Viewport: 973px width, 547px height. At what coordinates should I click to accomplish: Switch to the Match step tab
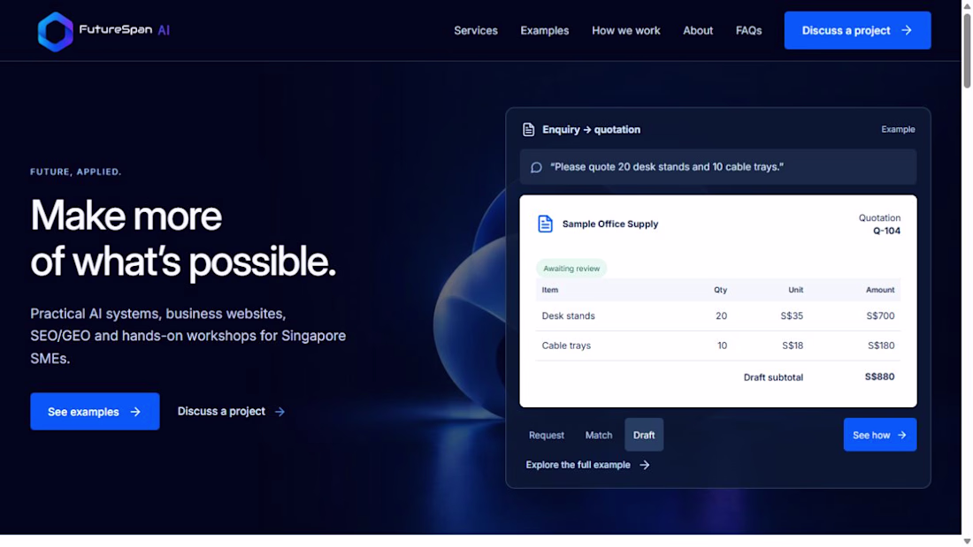(x=599, y=436)
